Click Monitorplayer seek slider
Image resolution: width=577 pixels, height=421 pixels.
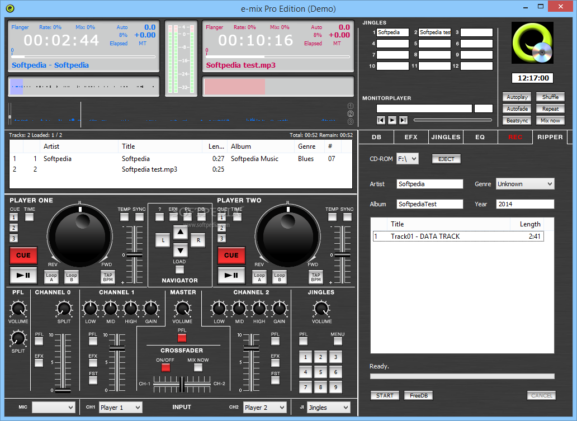[453, 120]
